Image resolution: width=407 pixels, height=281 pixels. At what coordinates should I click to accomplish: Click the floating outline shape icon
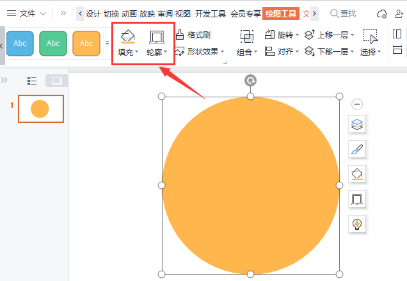[x=357, y=198]
